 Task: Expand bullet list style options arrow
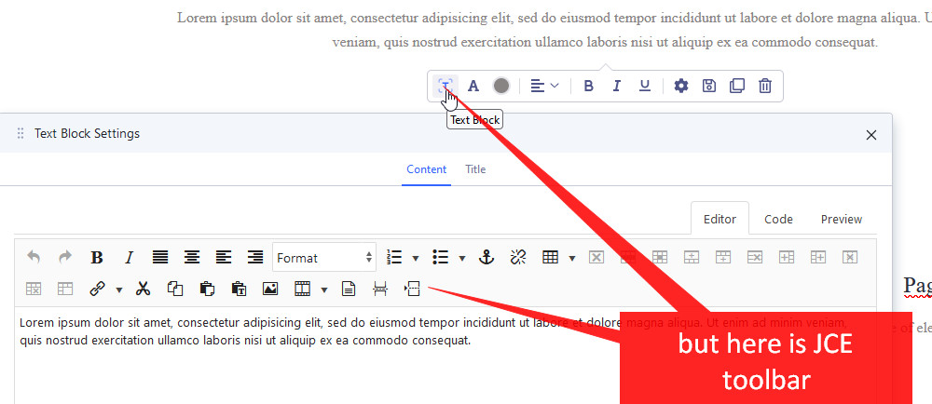462,258
